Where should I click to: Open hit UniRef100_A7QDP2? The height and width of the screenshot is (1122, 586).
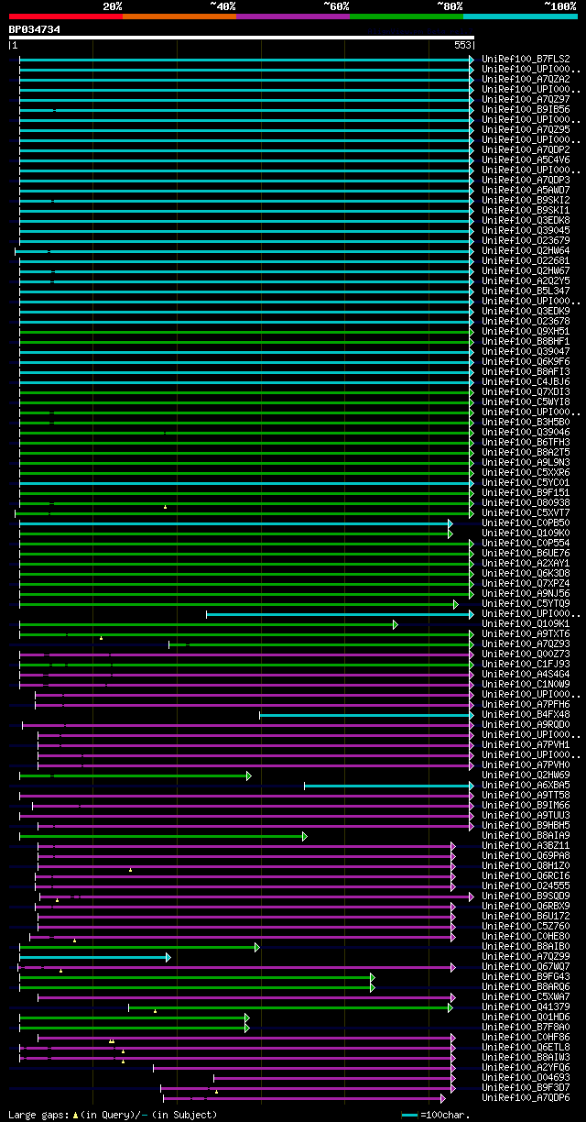coord(526,150)
